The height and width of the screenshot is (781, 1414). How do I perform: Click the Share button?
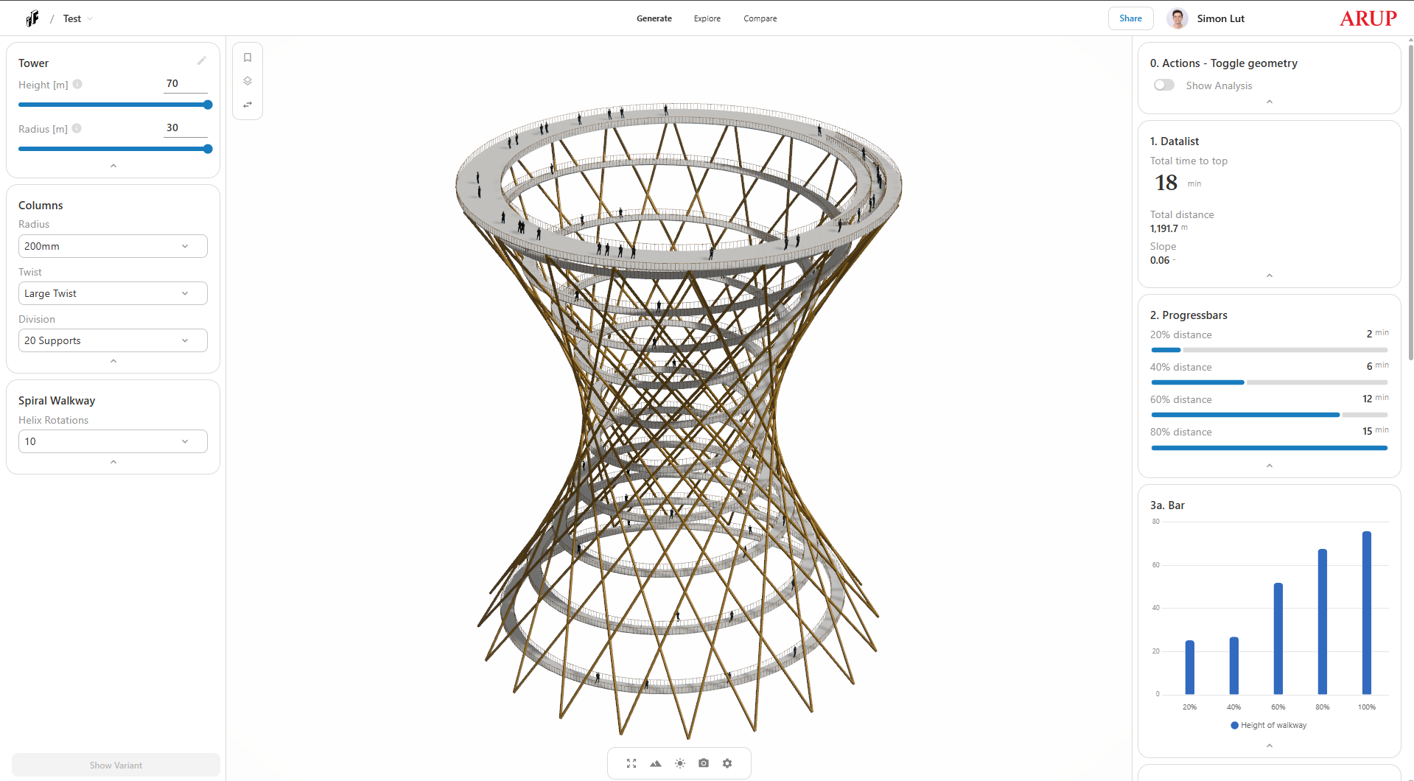tap(1130, 18)
